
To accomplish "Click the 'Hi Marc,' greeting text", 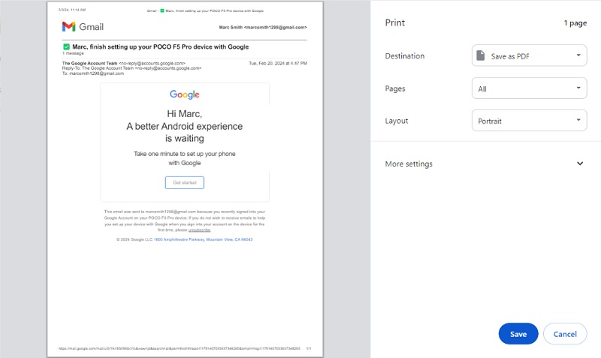I will pyautogui.click(x=184, y=114).
